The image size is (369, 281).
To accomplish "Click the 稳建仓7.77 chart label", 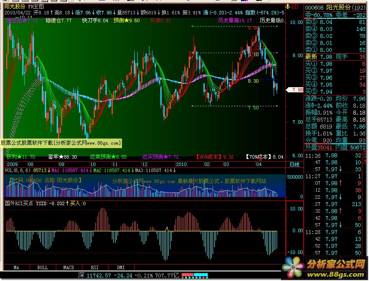I will (x=58, y=20).
